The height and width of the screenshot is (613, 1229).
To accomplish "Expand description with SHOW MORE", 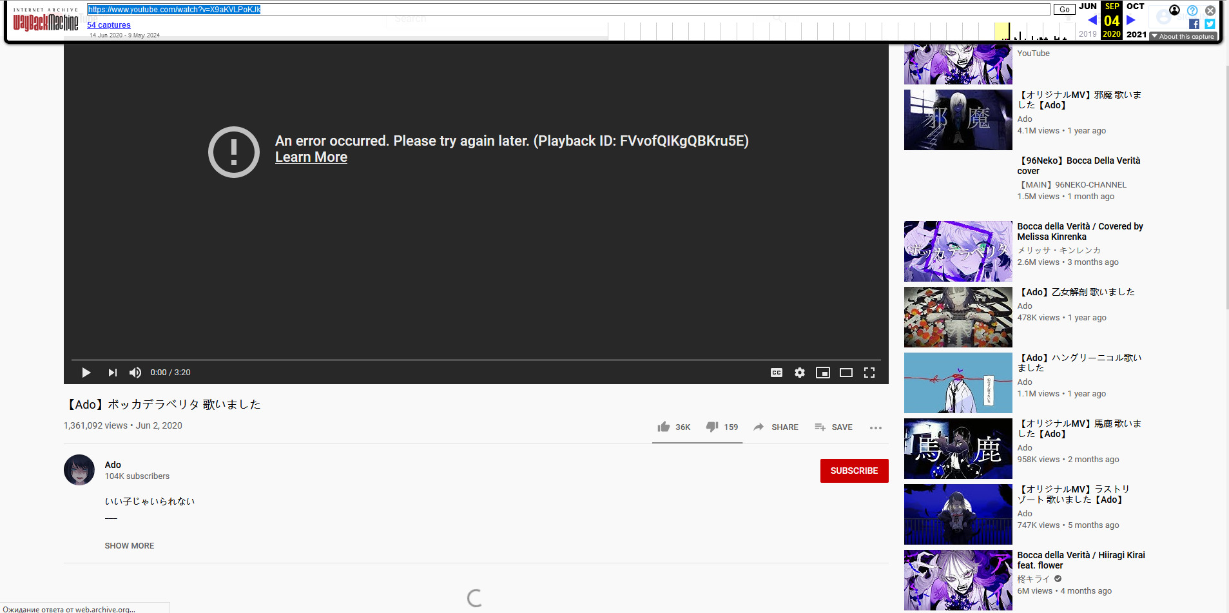I will click(130, 545).
